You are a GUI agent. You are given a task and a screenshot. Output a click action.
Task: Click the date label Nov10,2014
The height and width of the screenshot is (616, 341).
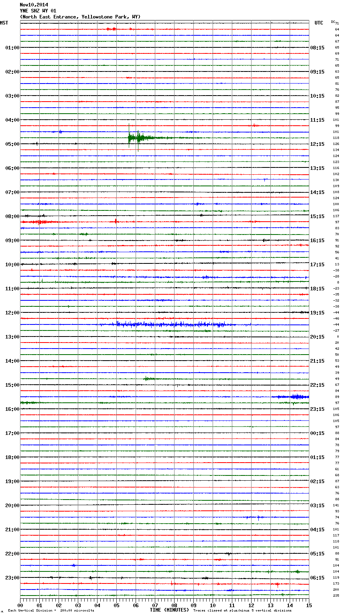click(34, 5)
